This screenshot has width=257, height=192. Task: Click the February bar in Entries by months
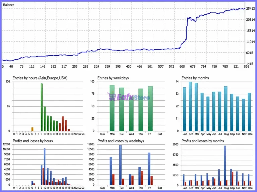(x=190, y=107)
